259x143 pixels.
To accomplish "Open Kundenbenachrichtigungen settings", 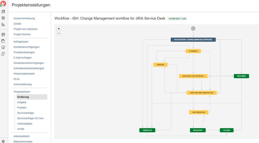I will tap(29, 63).
